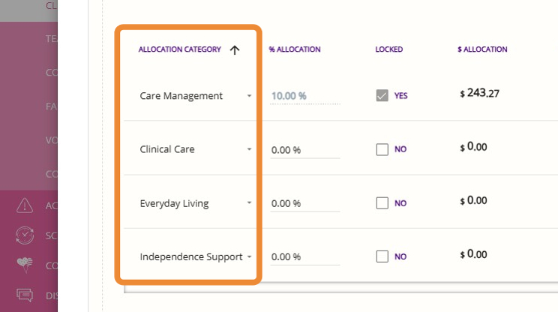Click the $ Allocation column header
The height and width of the screenshot is (312, 558).
pos(482,49)
